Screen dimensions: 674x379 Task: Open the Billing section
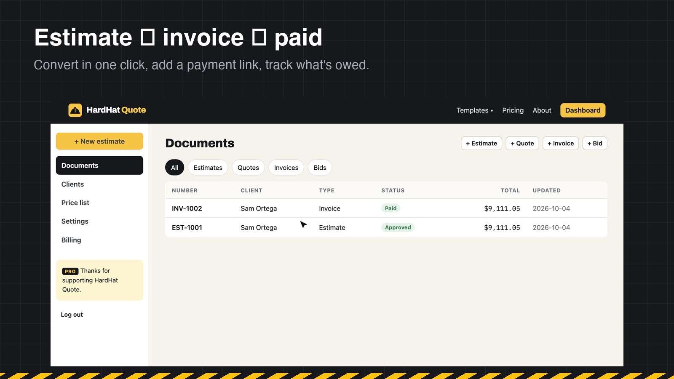(x=71, y=240)
